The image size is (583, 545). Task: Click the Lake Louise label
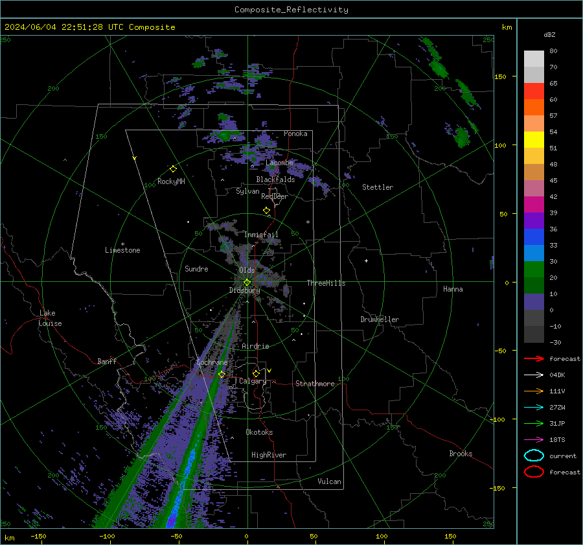tap(50, 318)
